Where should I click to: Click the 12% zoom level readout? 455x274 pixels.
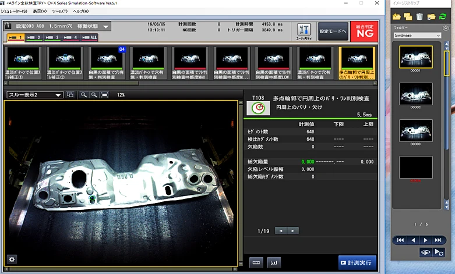[121, 95]
